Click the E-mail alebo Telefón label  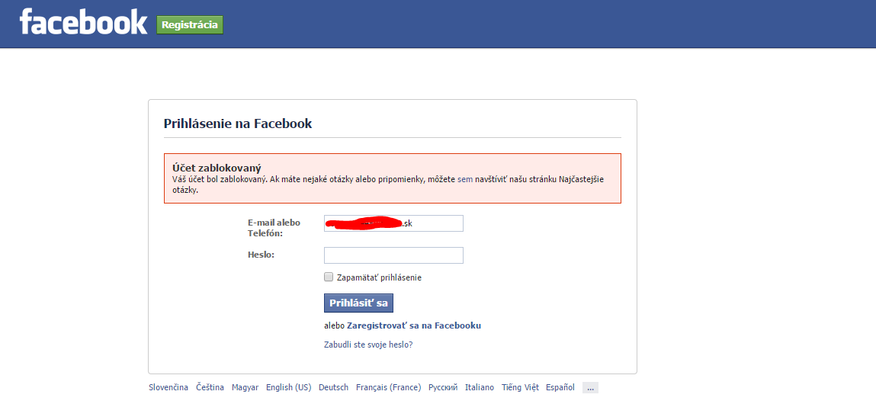pos(274,227)
